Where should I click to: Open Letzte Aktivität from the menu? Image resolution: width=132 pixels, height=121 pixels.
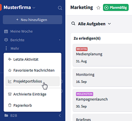(32, 60)
